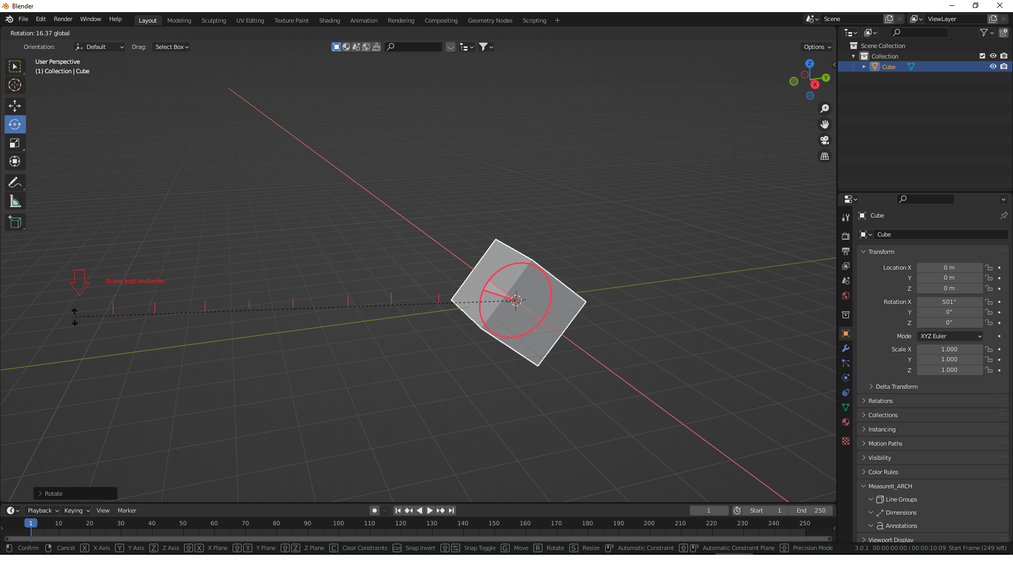Click the viewport zoom magnifier icon
1013x569 pixels.
tap(825, 109)
